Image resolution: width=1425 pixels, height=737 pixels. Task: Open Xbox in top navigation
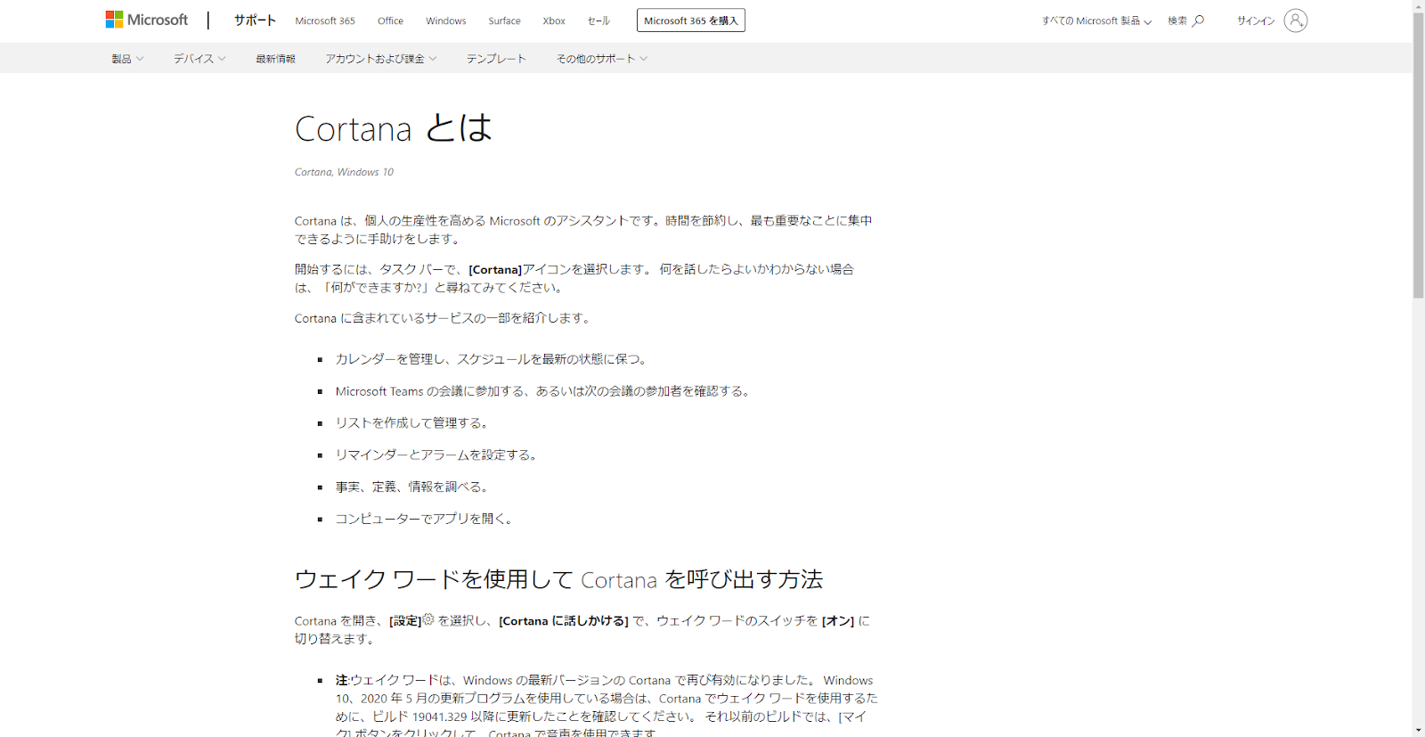coord(554,20)
